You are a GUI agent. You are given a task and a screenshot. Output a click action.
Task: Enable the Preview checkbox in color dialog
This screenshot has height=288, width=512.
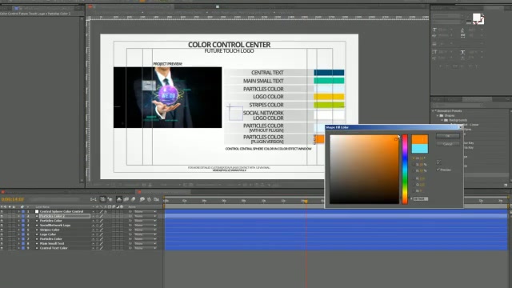tap(438, 170)
